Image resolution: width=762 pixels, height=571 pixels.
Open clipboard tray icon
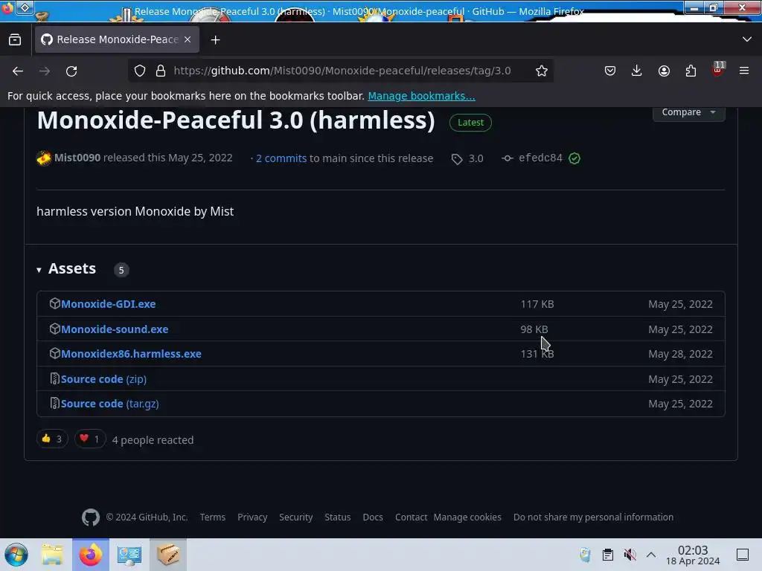(607, 555)
